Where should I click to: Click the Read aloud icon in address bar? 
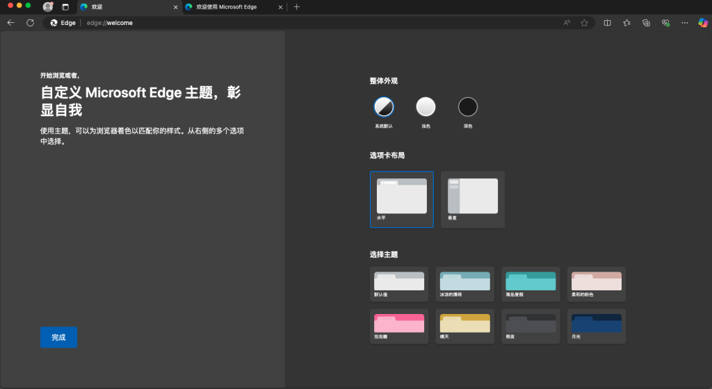coord(567,23)
